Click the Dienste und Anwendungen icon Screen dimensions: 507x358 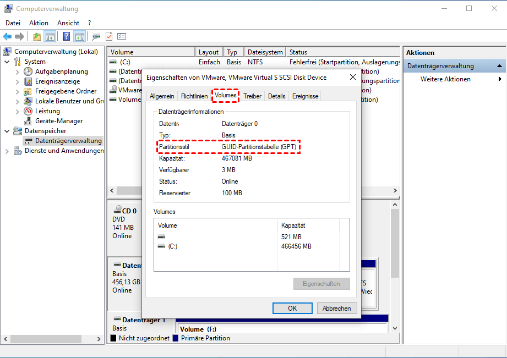18,151
